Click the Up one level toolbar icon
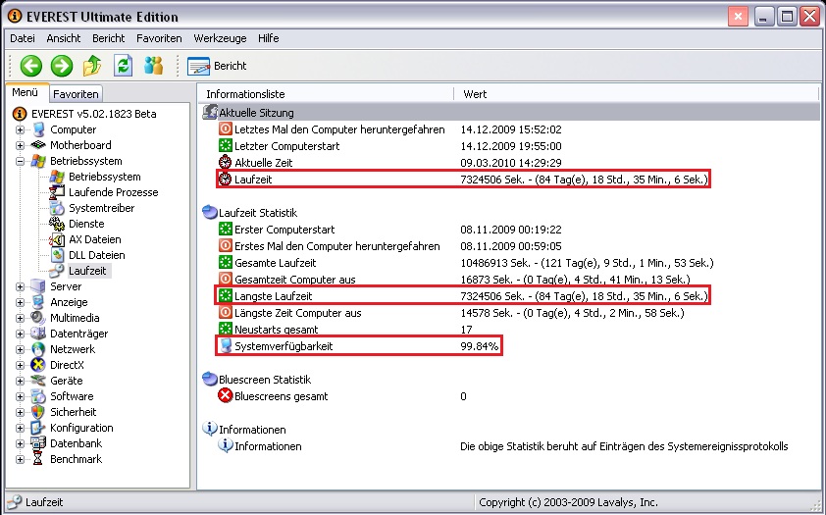The width and height of the screenshot is (826, 515). (92, 66)
